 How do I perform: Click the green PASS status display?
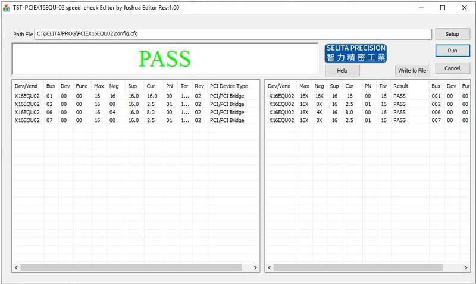pyautogui.click(x=165, y=59)
